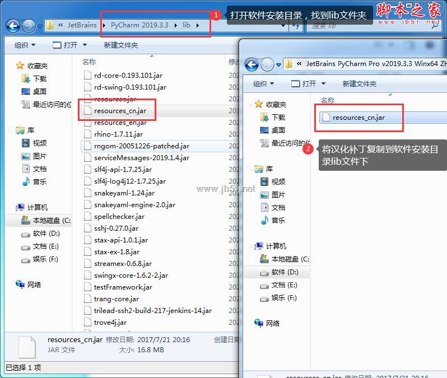Open dropdown arrow beside 打开 in lib window
This screenshot has width=447, height=378.
(85, 45)
